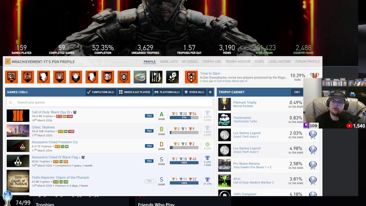Open the Tony Hawk's Pro Skater 1 + 2 link
366x206 pixels.
pos(252,167)
